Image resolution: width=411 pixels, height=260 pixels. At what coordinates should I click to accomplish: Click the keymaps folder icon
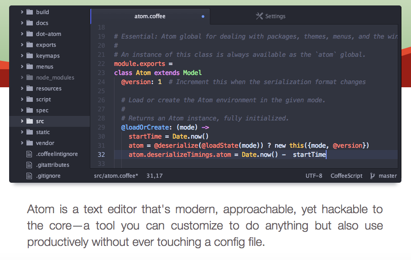(x=30, y=55)
